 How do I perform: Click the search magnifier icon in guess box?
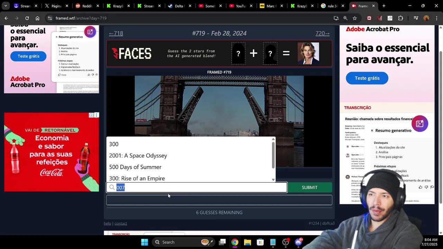click(112, 187)
